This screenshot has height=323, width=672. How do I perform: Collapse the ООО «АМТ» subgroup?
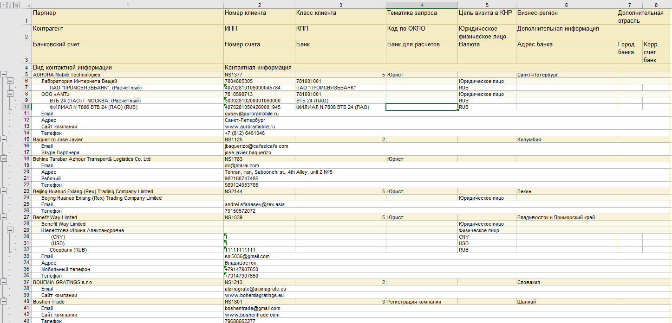(x=10, y=94)
